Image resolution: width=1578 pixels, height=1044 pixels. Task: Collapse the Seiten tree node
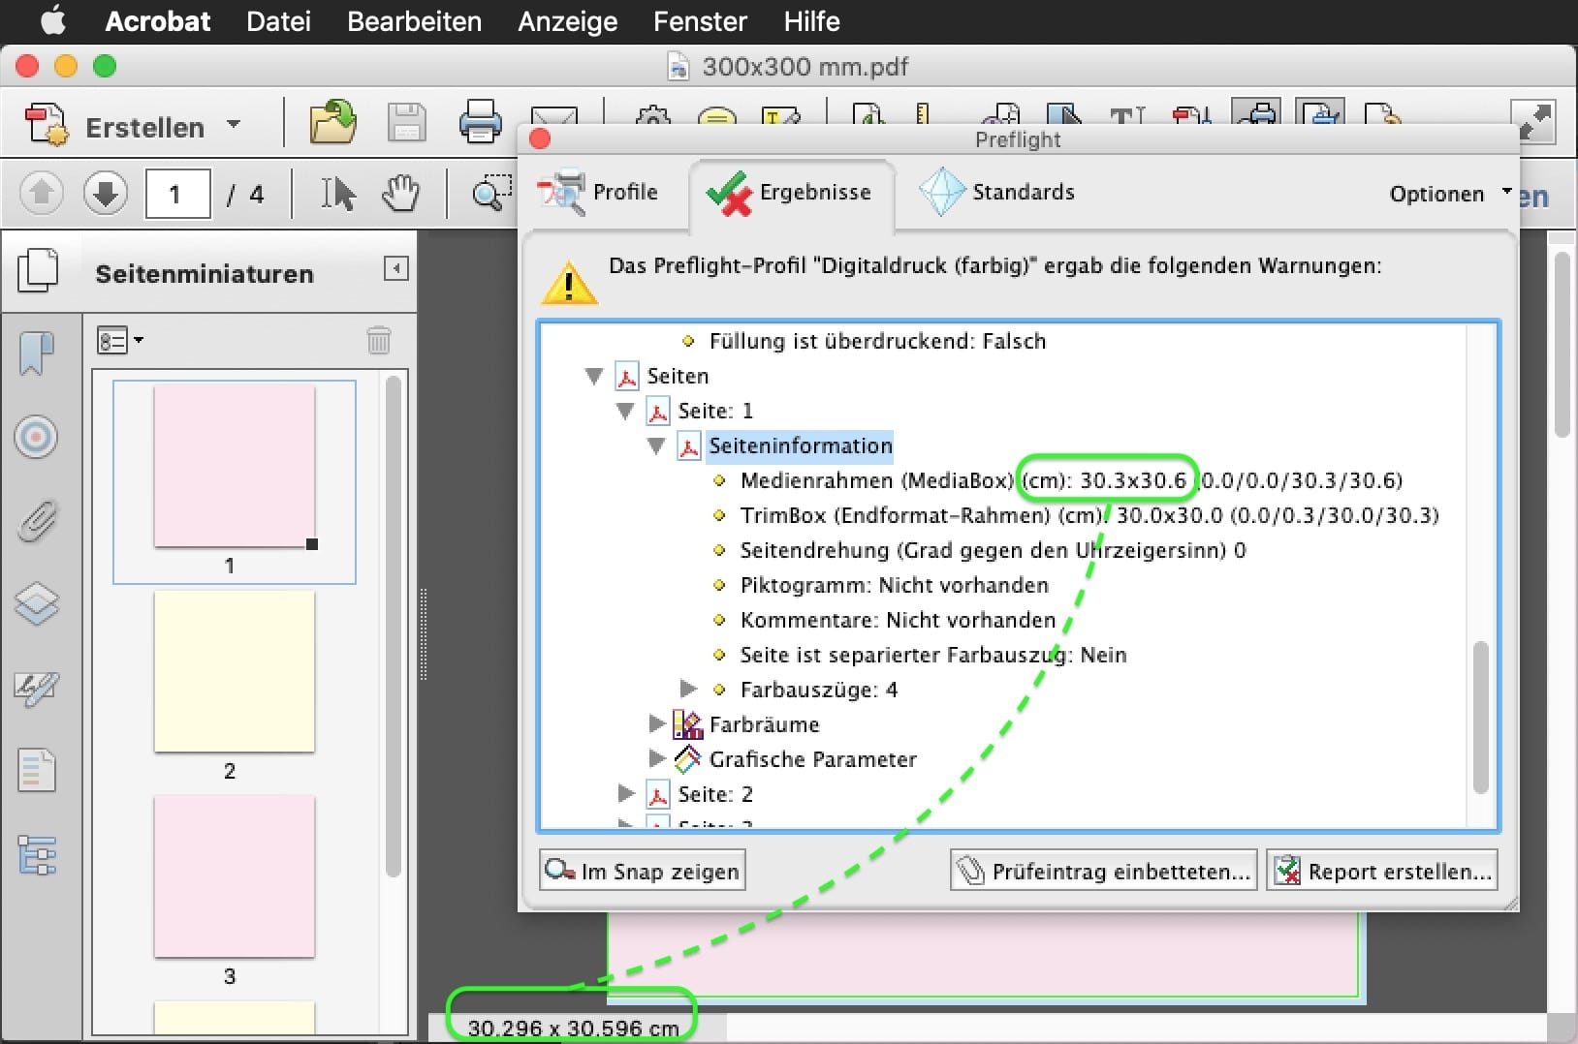(x=595, y=376)
